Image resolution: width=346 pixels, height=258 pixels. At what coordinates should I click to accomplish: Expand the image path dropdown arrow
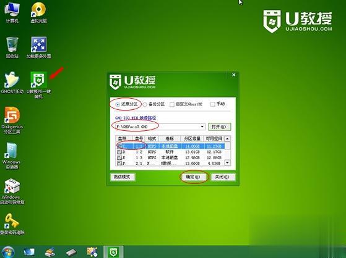pyautogui.click(x=202, y=127)
